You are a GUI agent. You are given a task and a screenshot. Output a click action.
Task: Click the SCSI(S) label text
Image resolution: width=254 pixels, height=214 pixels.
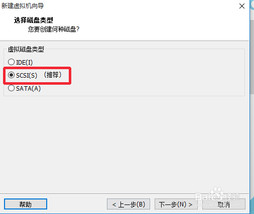point(27,75)
